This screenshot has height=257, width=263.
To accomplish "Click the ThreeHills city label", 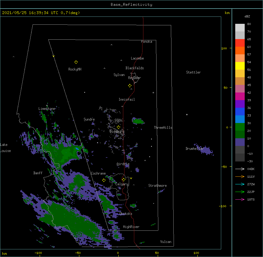I will [x=163, y=128].
